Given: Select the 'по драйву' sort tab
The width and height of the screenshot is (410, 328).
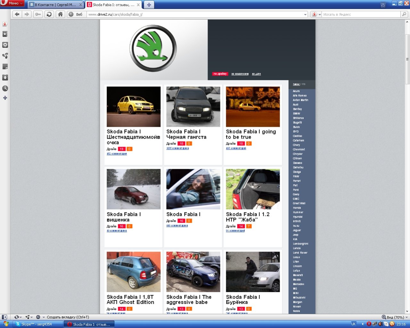Looking at the screenshot, I should (220, 74).
